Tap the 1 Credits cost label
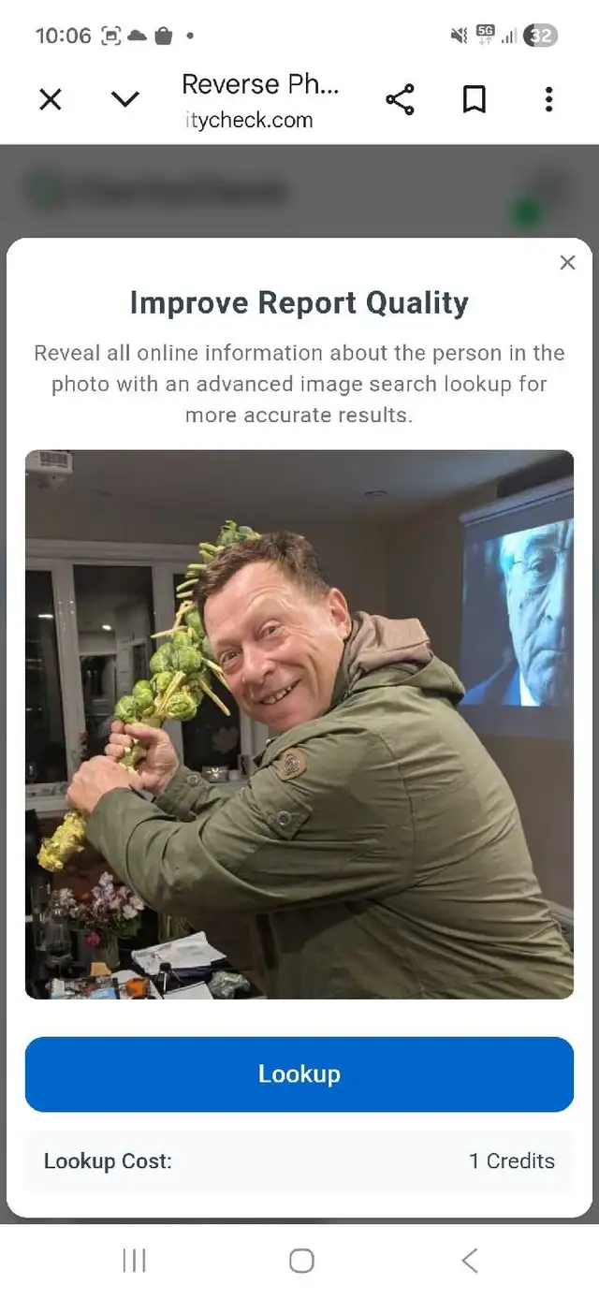Image resolution: width=599 pixels, height=1299 pixels. (x=512, y=1161)
